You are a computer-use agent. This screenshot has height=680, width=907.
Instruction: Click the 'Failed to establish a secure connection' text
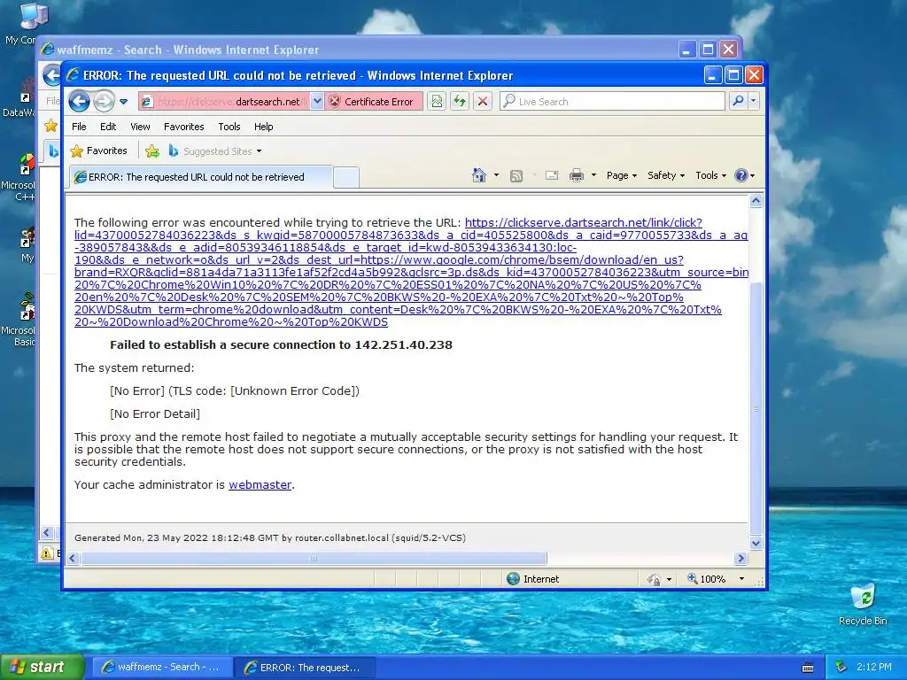281,344
